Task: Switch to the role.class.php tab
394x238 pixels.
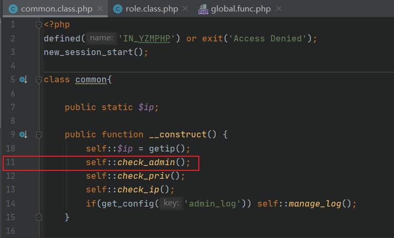Action: pos(151,9)
